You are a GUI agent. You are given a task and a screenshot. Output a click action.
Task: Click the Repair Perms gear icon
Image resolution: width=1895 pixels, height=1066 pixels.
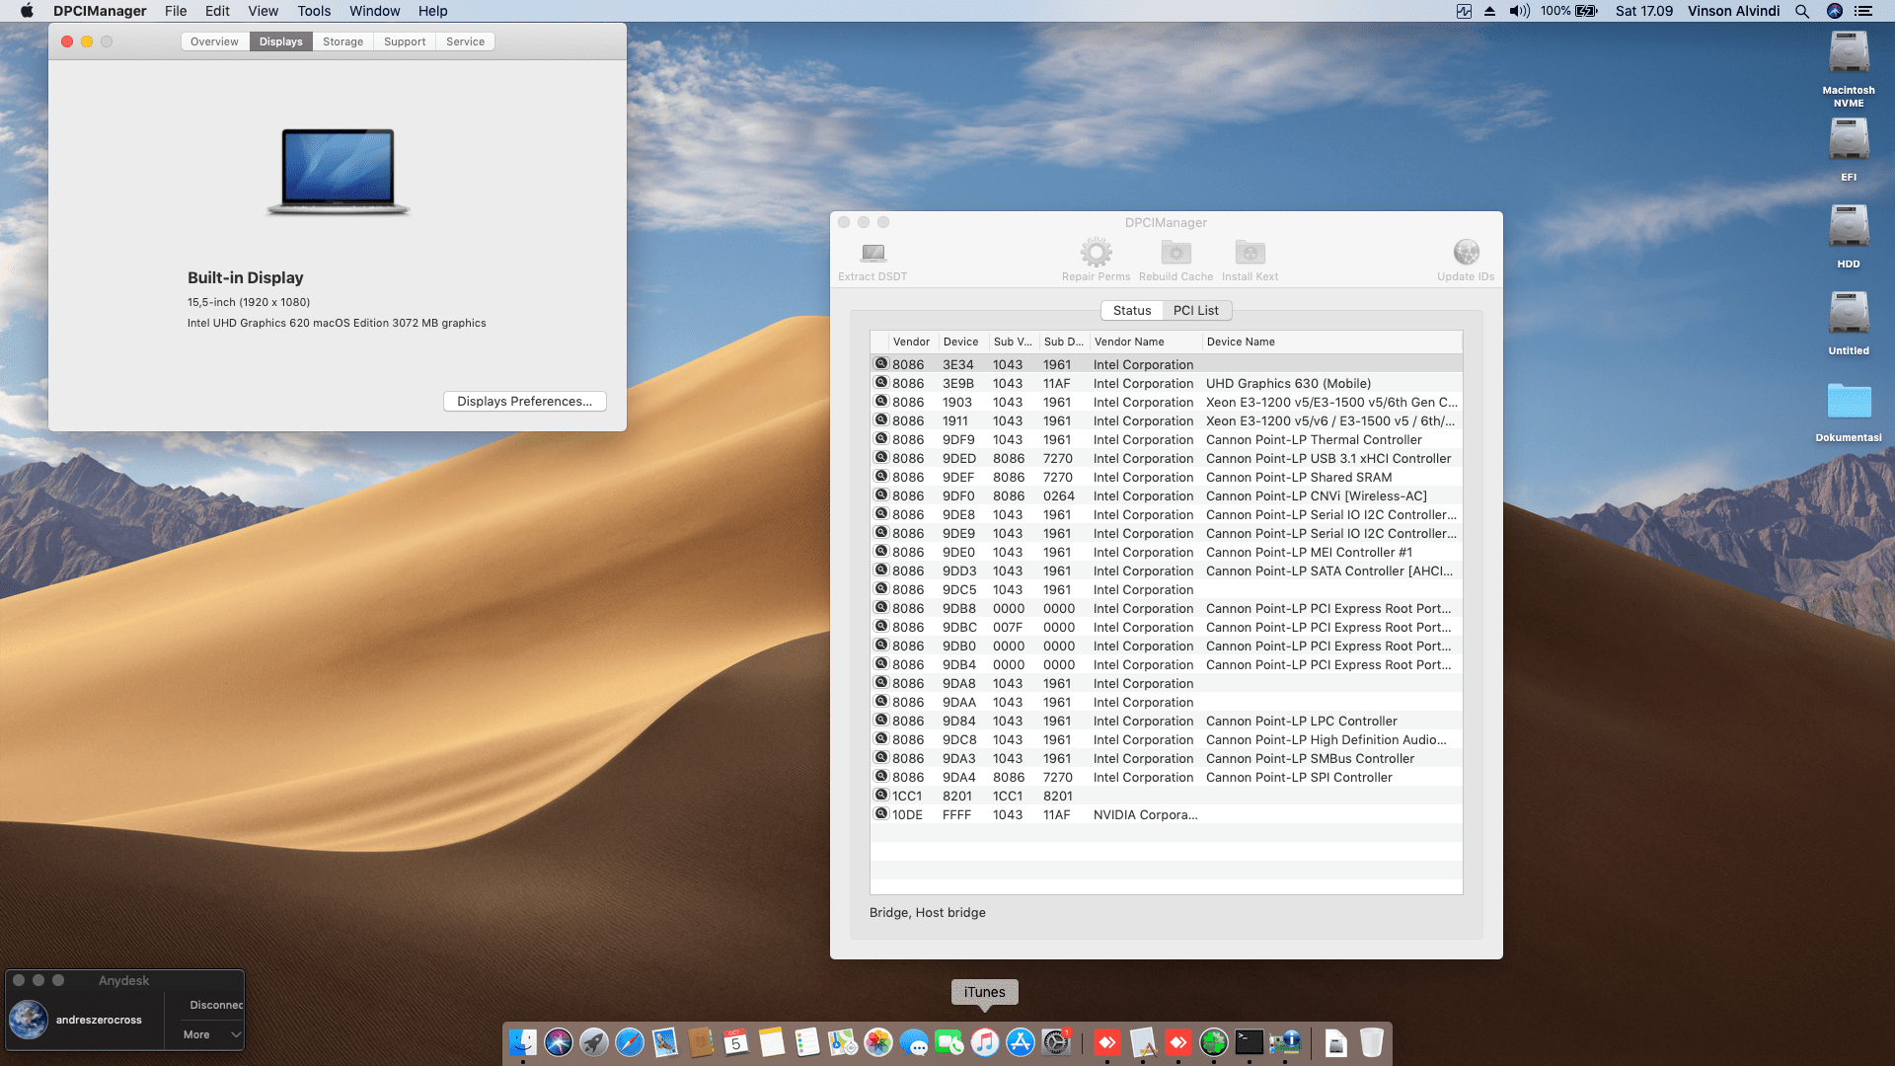pos(1096,253)
